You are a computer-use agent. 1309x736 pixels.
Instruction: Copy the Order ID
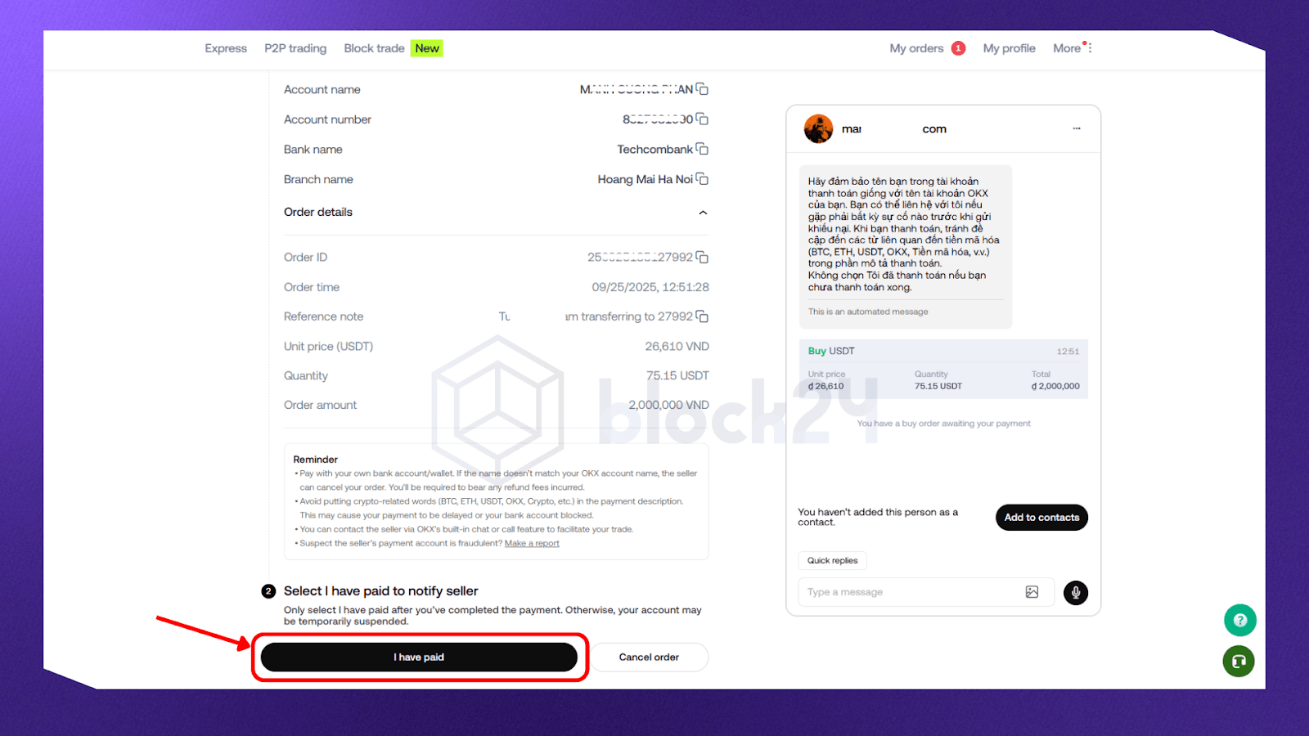[702, 257]
